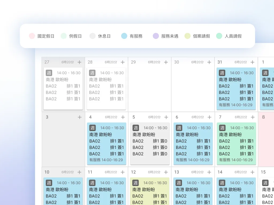
Task: Click the 6時20分 total on day 11
Action: click(x=111, y=172)
